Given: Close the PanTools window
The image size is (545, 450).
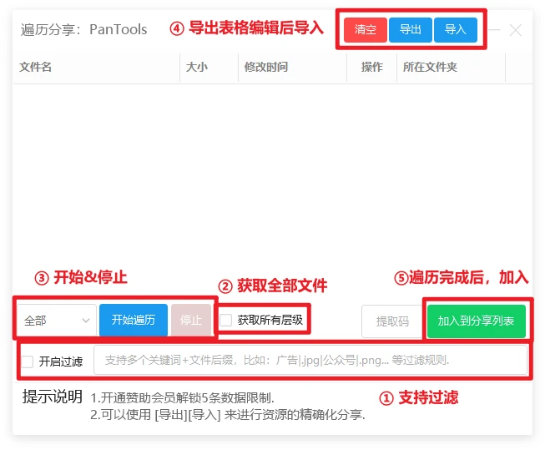Looking at the screenshot, I should pyautogui.click(x=516, y=30).
